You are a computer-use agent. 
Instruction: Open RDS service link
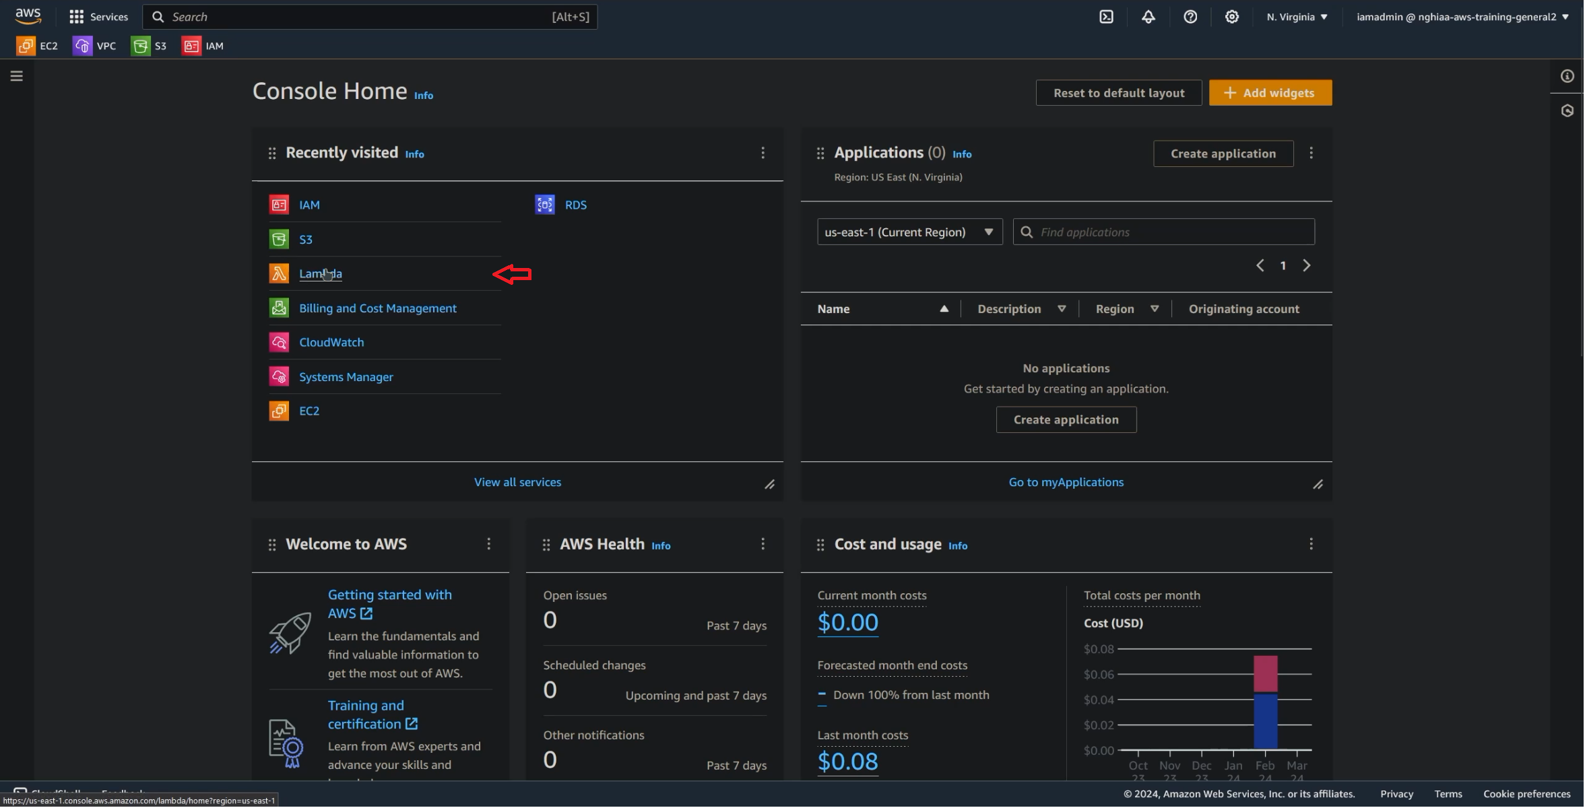pyautogui.click(x=576, y=205)
